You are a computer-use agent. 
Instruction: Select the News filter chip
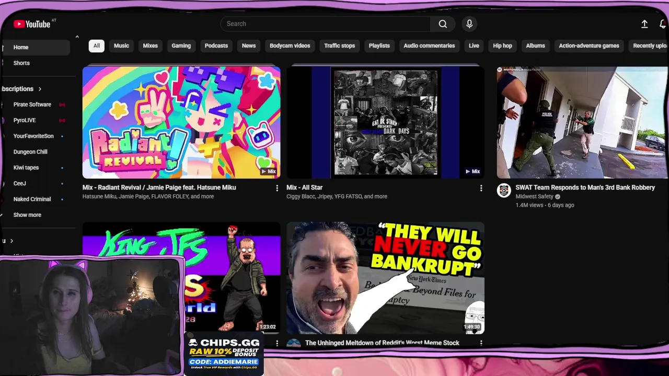(x=249, y=45)
